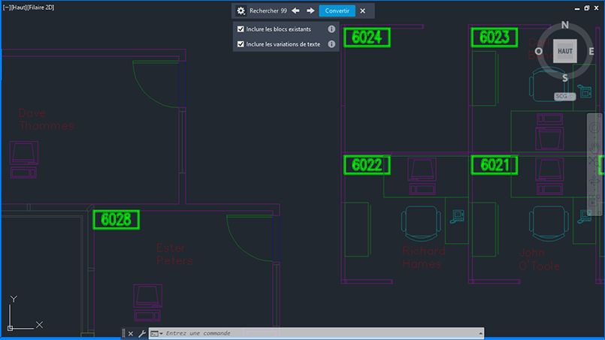Select the highlighted 6028 room label
Screen dimensions: 605x340
(x=116, y=220)
